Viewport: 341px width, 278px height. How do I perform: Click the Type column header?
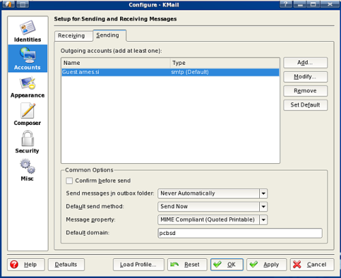click(224, 63)
